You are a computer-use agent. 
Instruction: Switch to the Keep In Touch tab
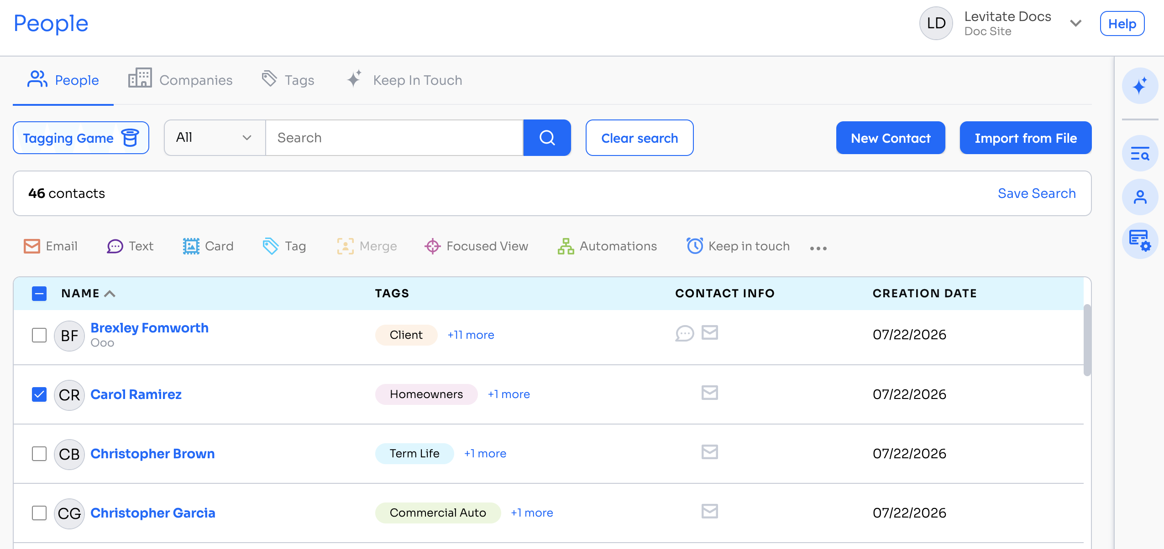[404, 80]
